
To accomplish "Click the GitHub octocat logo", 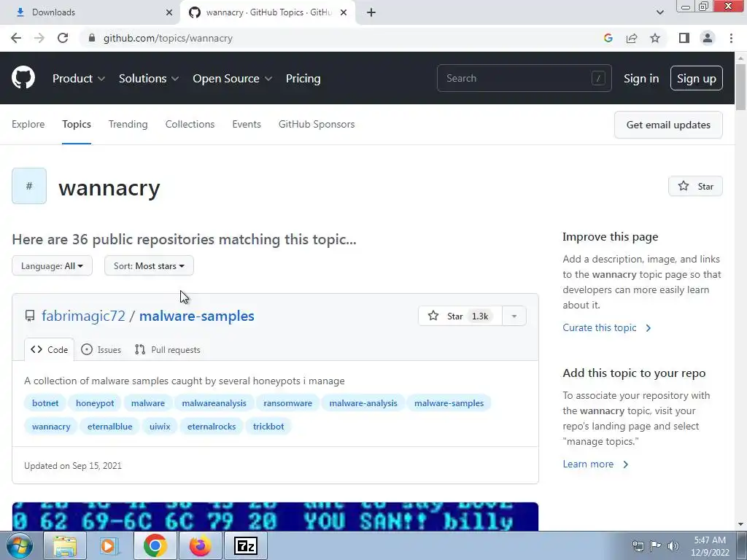I will click(23, 78).
